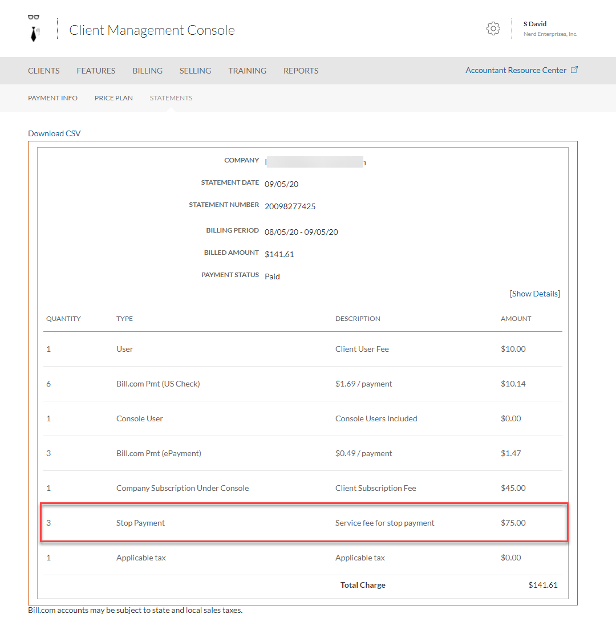Click the Client Subscription Fee description
This screenshot has width=616, height=622.
376,488
